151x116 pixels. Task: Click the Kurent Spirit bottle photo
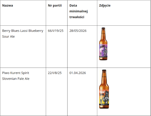pyautogui.click(x=104, y=89)
